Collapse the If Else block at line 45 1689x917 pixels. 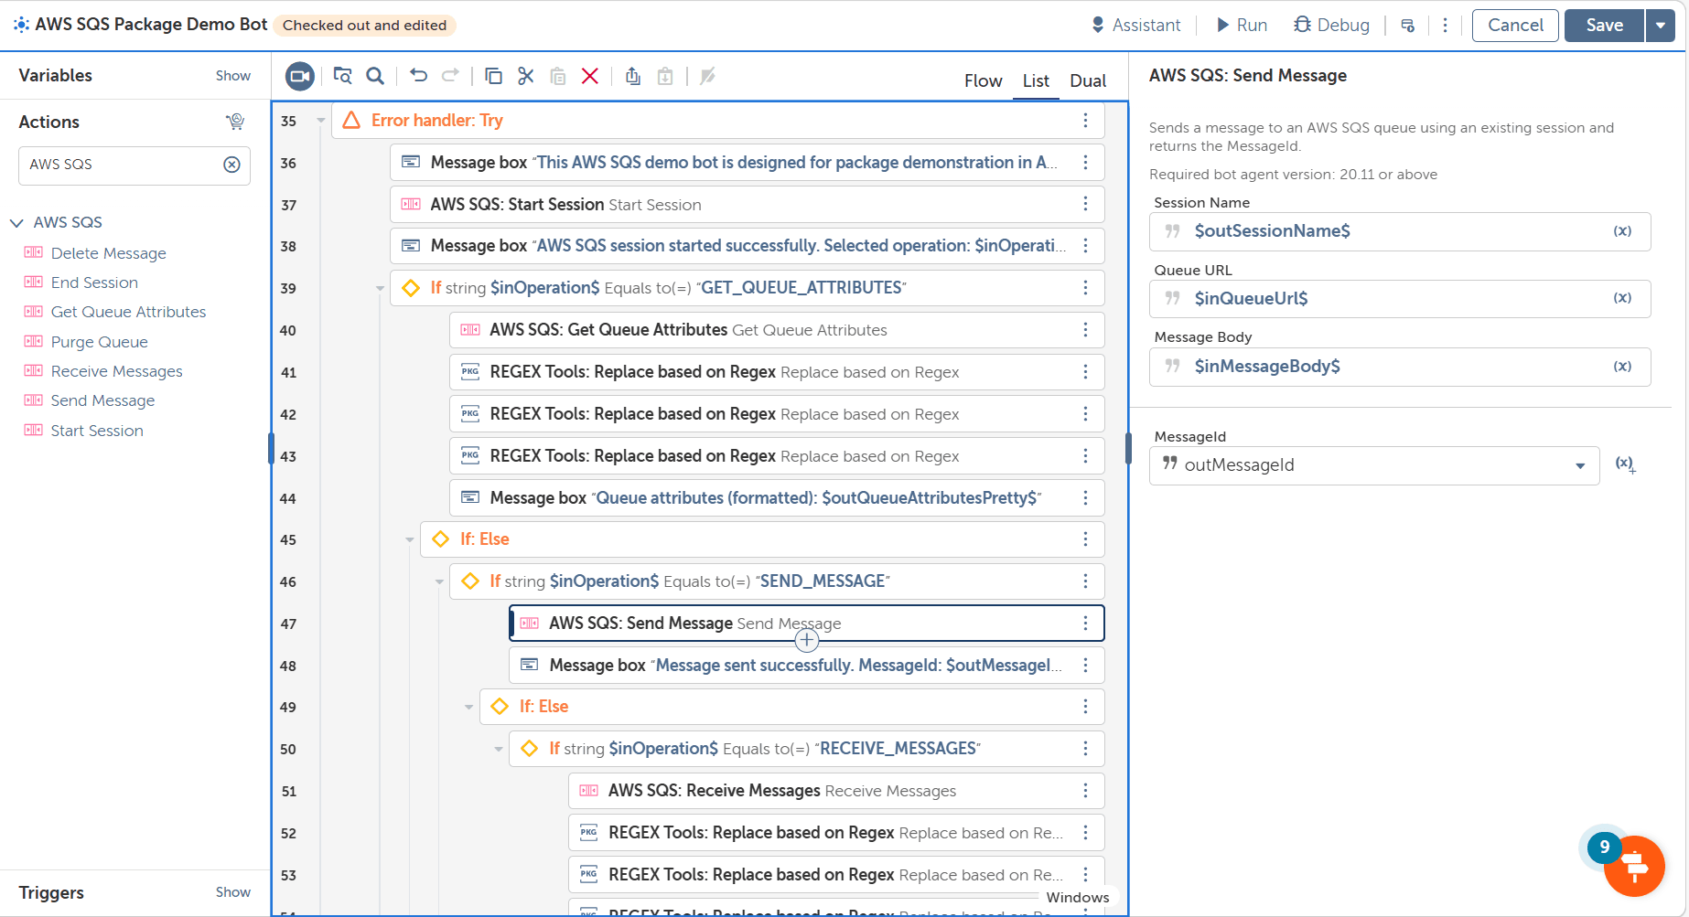click(410, 539)
